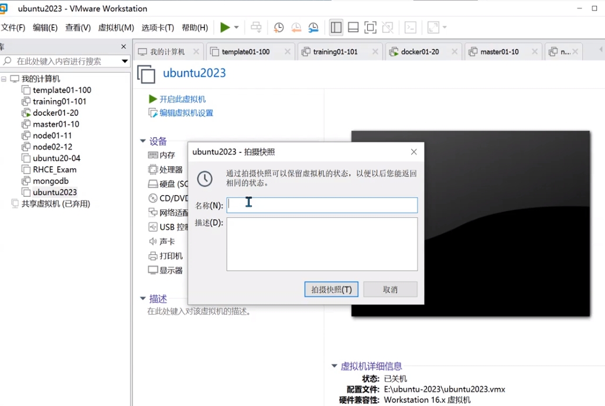Open the library search dropdown arrow

[x=124, y=61]
